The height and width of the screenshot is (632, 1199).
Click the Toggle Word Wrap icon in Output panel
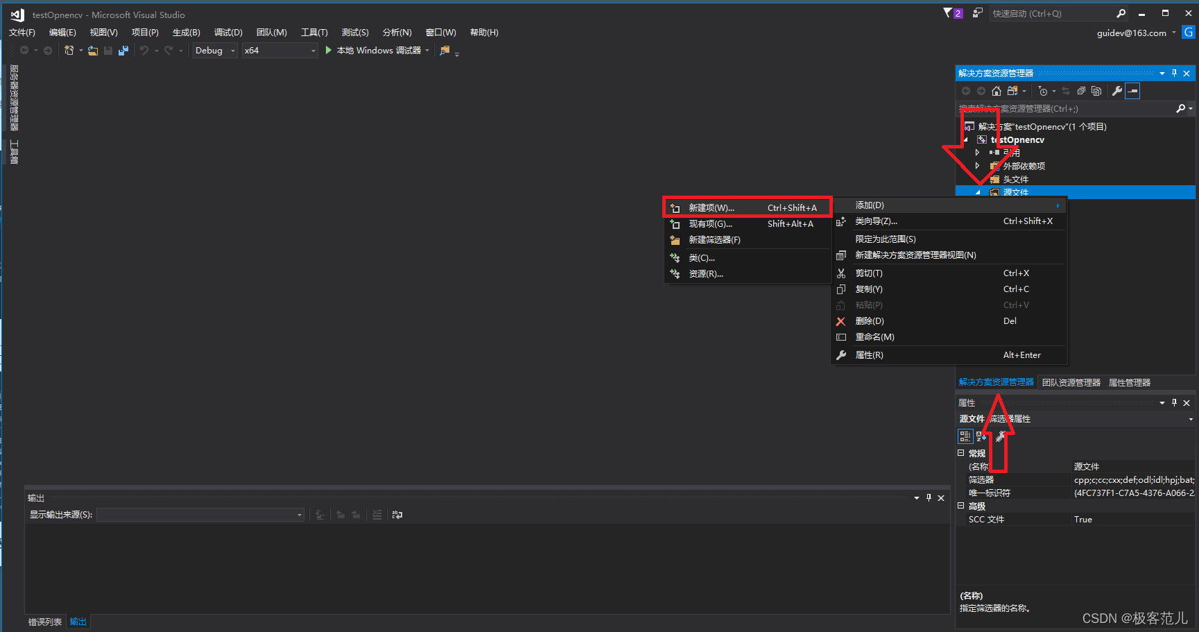(397, 515)
